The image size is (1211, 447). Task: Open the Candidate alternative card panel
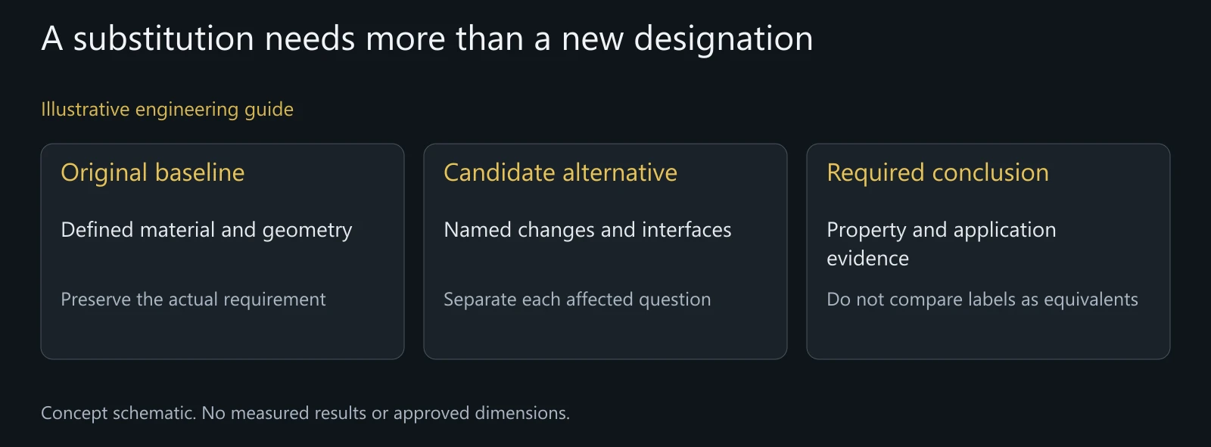[x=605, y=251]
